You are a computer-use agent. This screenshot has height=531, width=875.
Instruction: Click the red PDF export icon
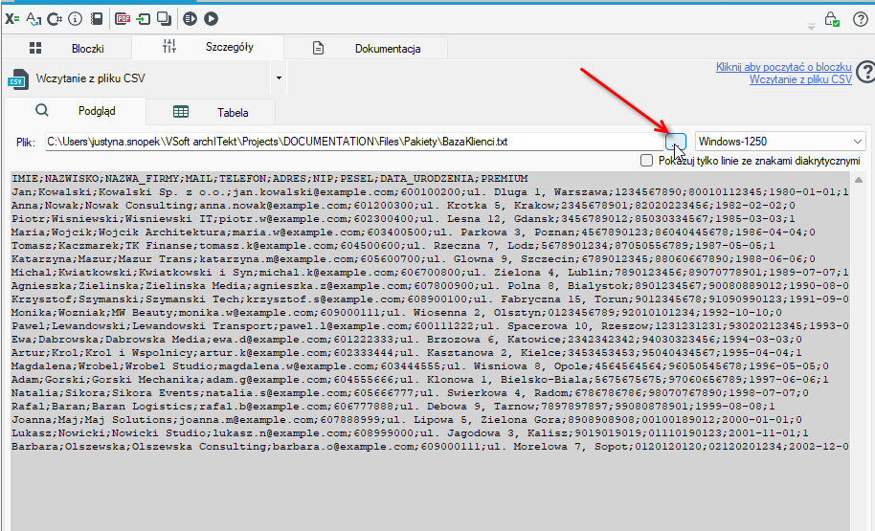(x=123, y=19)
